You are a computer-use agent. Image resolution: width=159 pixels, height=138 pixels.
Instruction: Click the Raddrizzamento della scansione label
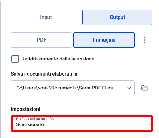58,59
